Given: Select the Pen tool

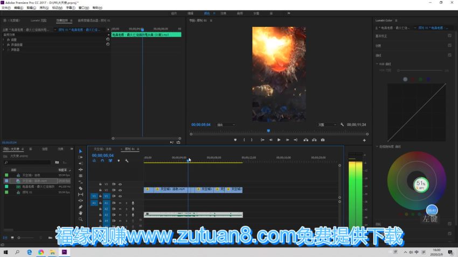Looking at the screenshot, I should tap(81, 207).
